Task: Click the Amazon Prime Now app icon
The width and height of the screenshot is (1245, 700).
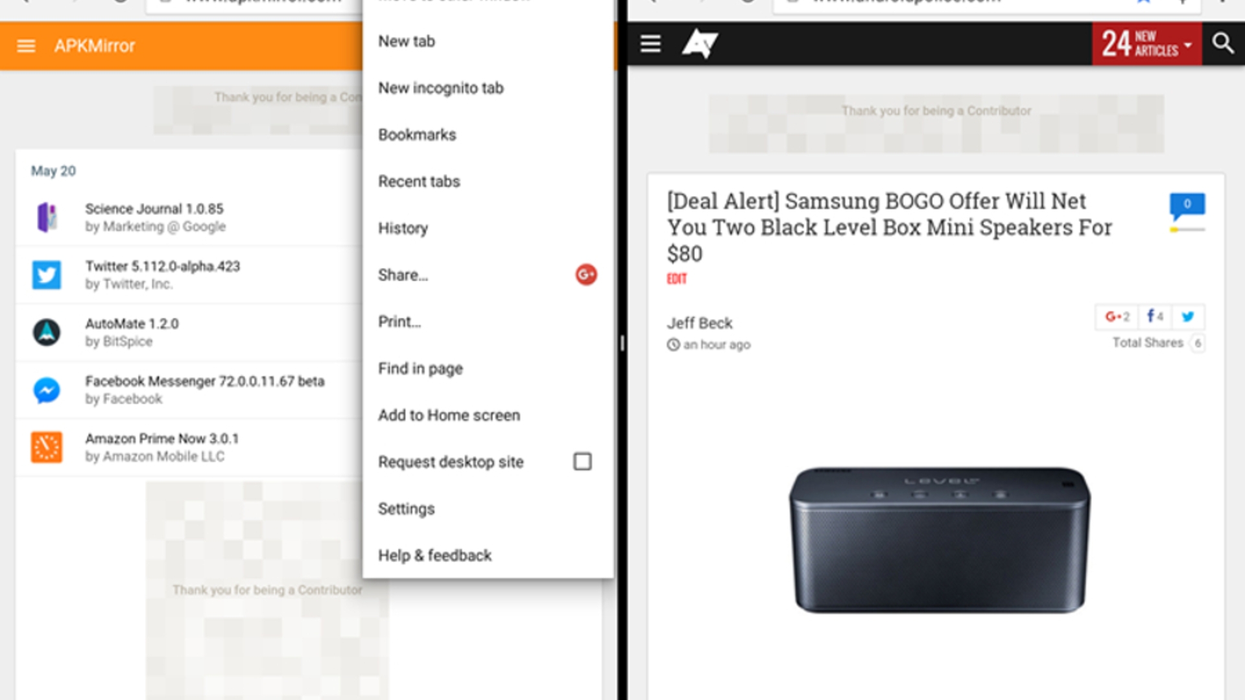Action: 47,447
